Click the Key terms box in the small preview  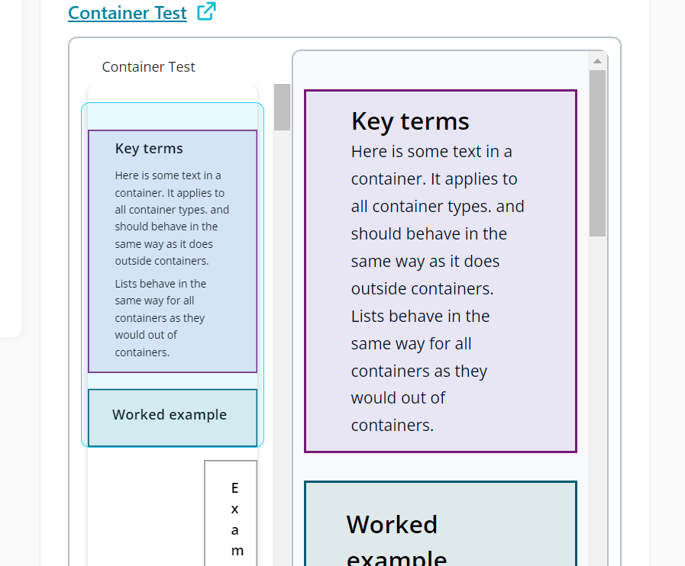[172, 244]
